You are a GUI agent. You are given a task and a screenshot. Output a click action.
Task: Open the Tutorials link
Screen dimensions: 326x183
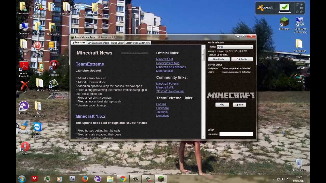(162, 112)
